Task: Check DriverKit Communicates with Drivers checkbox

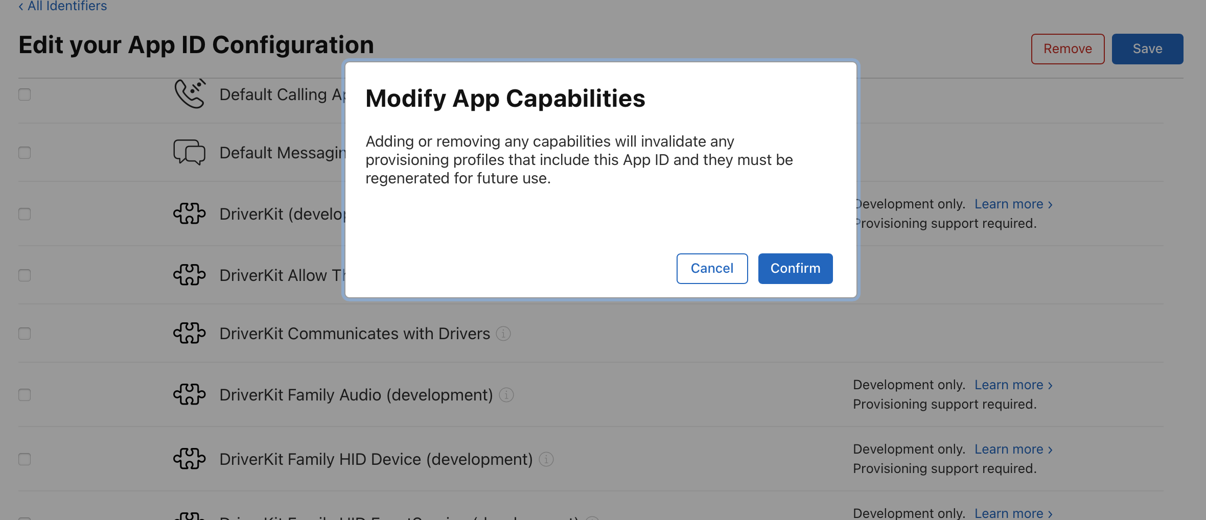Action: pos(25,334)
